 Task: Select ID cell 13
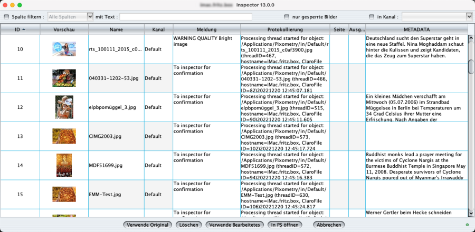pyautogui.click(x=20, y=136)
